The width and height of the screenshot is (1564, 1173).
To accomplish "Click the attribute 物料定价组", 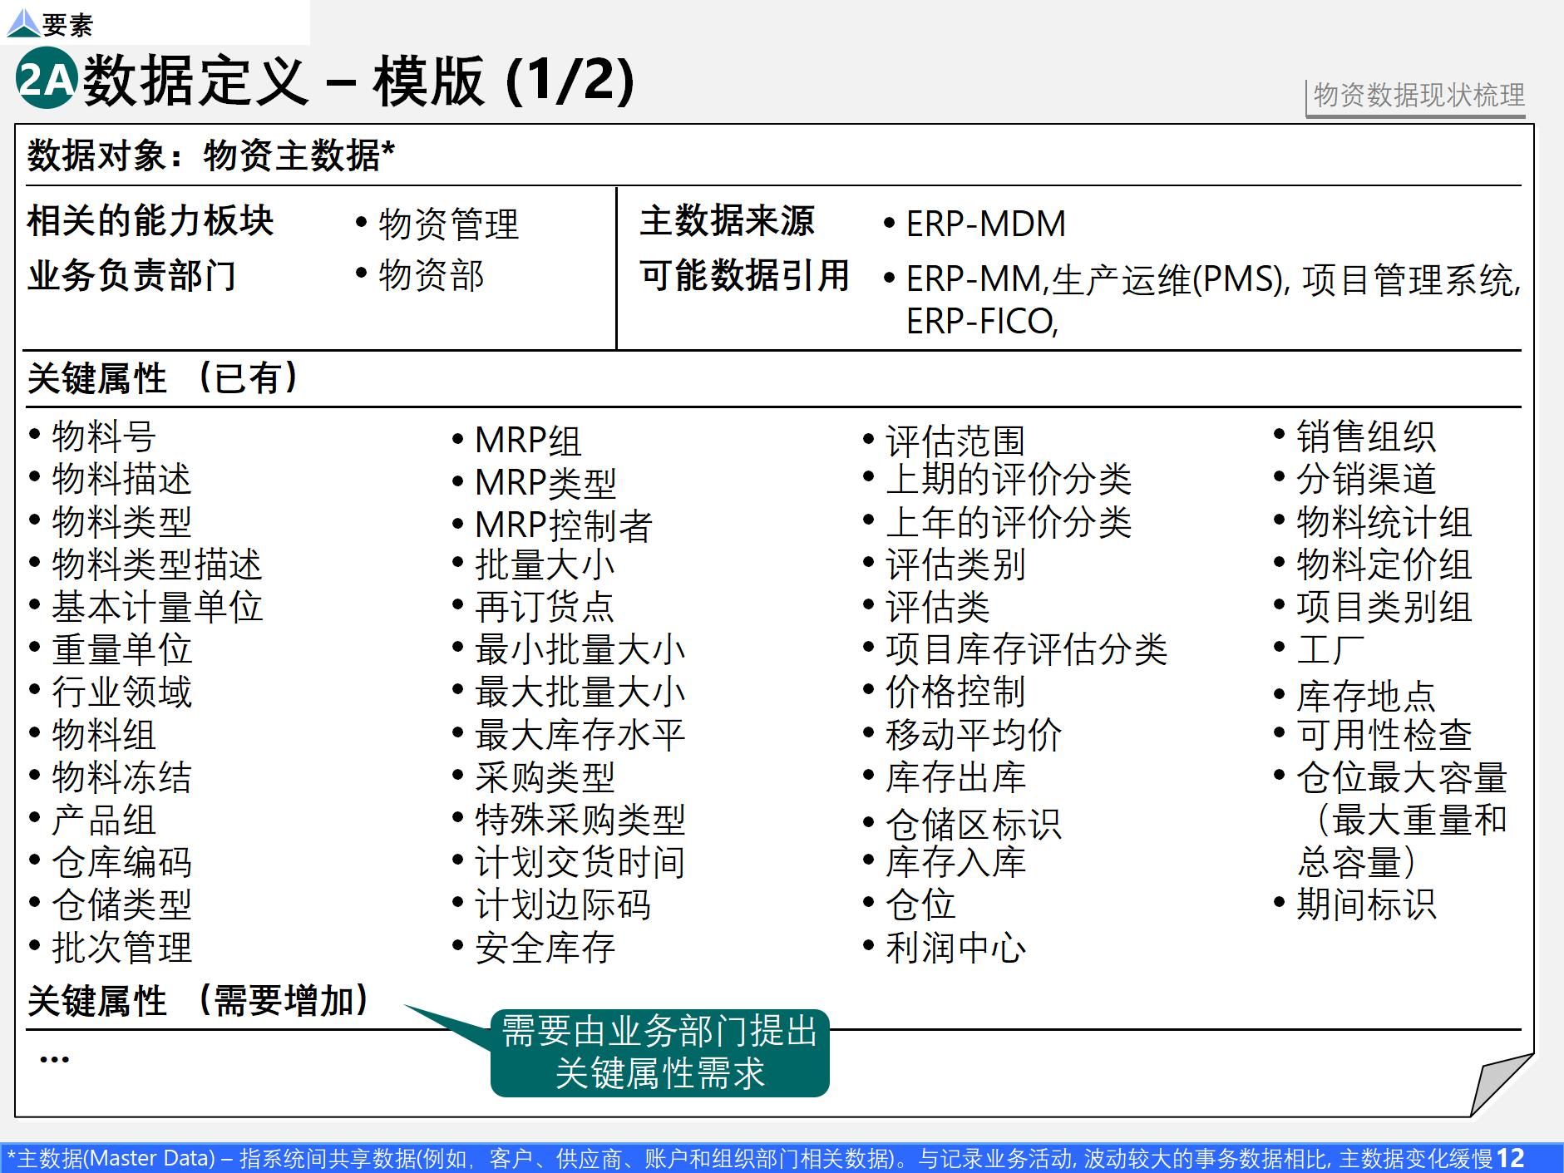I will coord(1384,564).
